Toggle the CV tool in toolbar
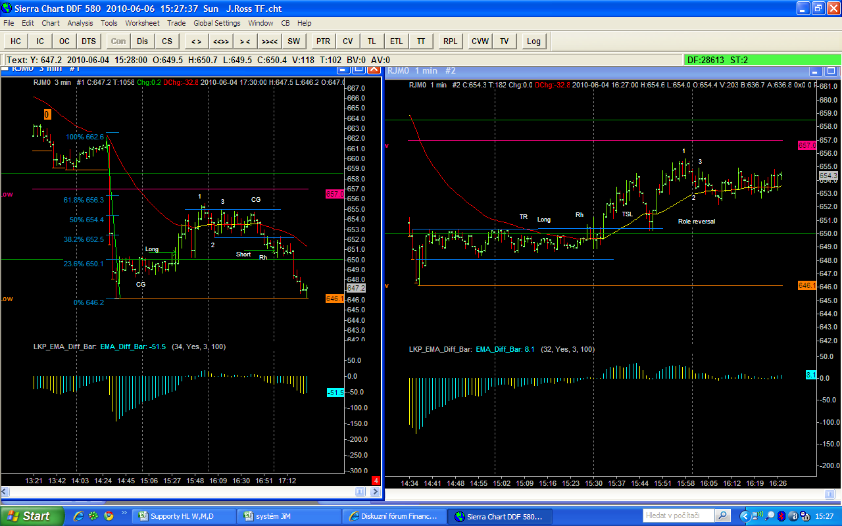Viewport: 842px width, 526px height. pyautogui.click(x=347, y=41)
